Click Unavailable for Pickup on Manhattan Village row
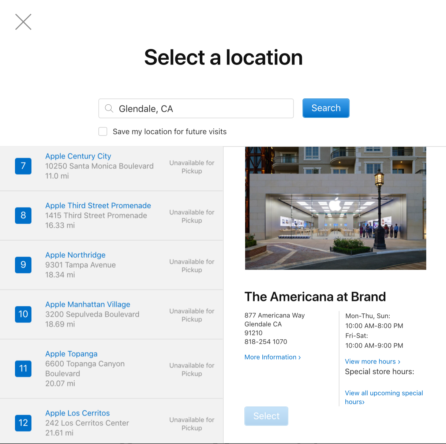The image size is (446, 444). tap(192, 315)
